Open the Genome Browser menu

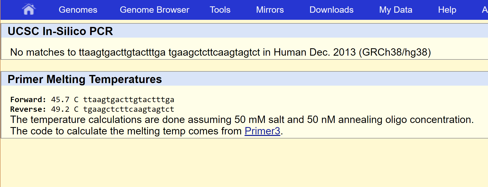[154, 10]
